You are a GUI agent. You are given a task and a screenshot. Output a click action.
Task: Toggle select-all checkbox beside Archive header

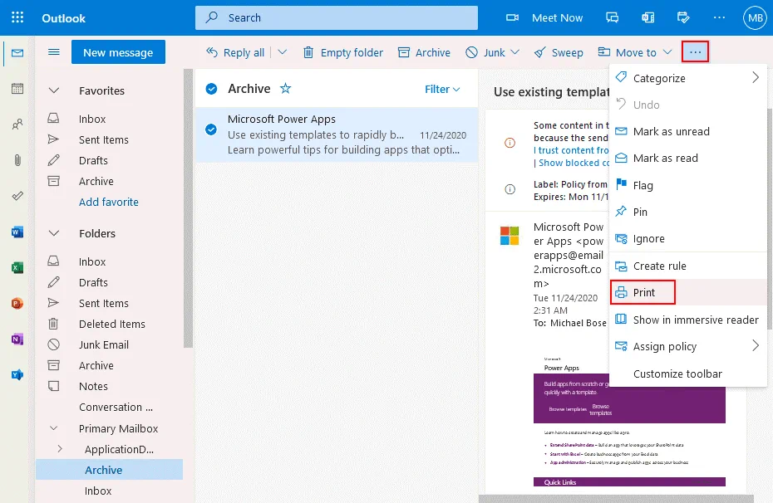point(211,89)
